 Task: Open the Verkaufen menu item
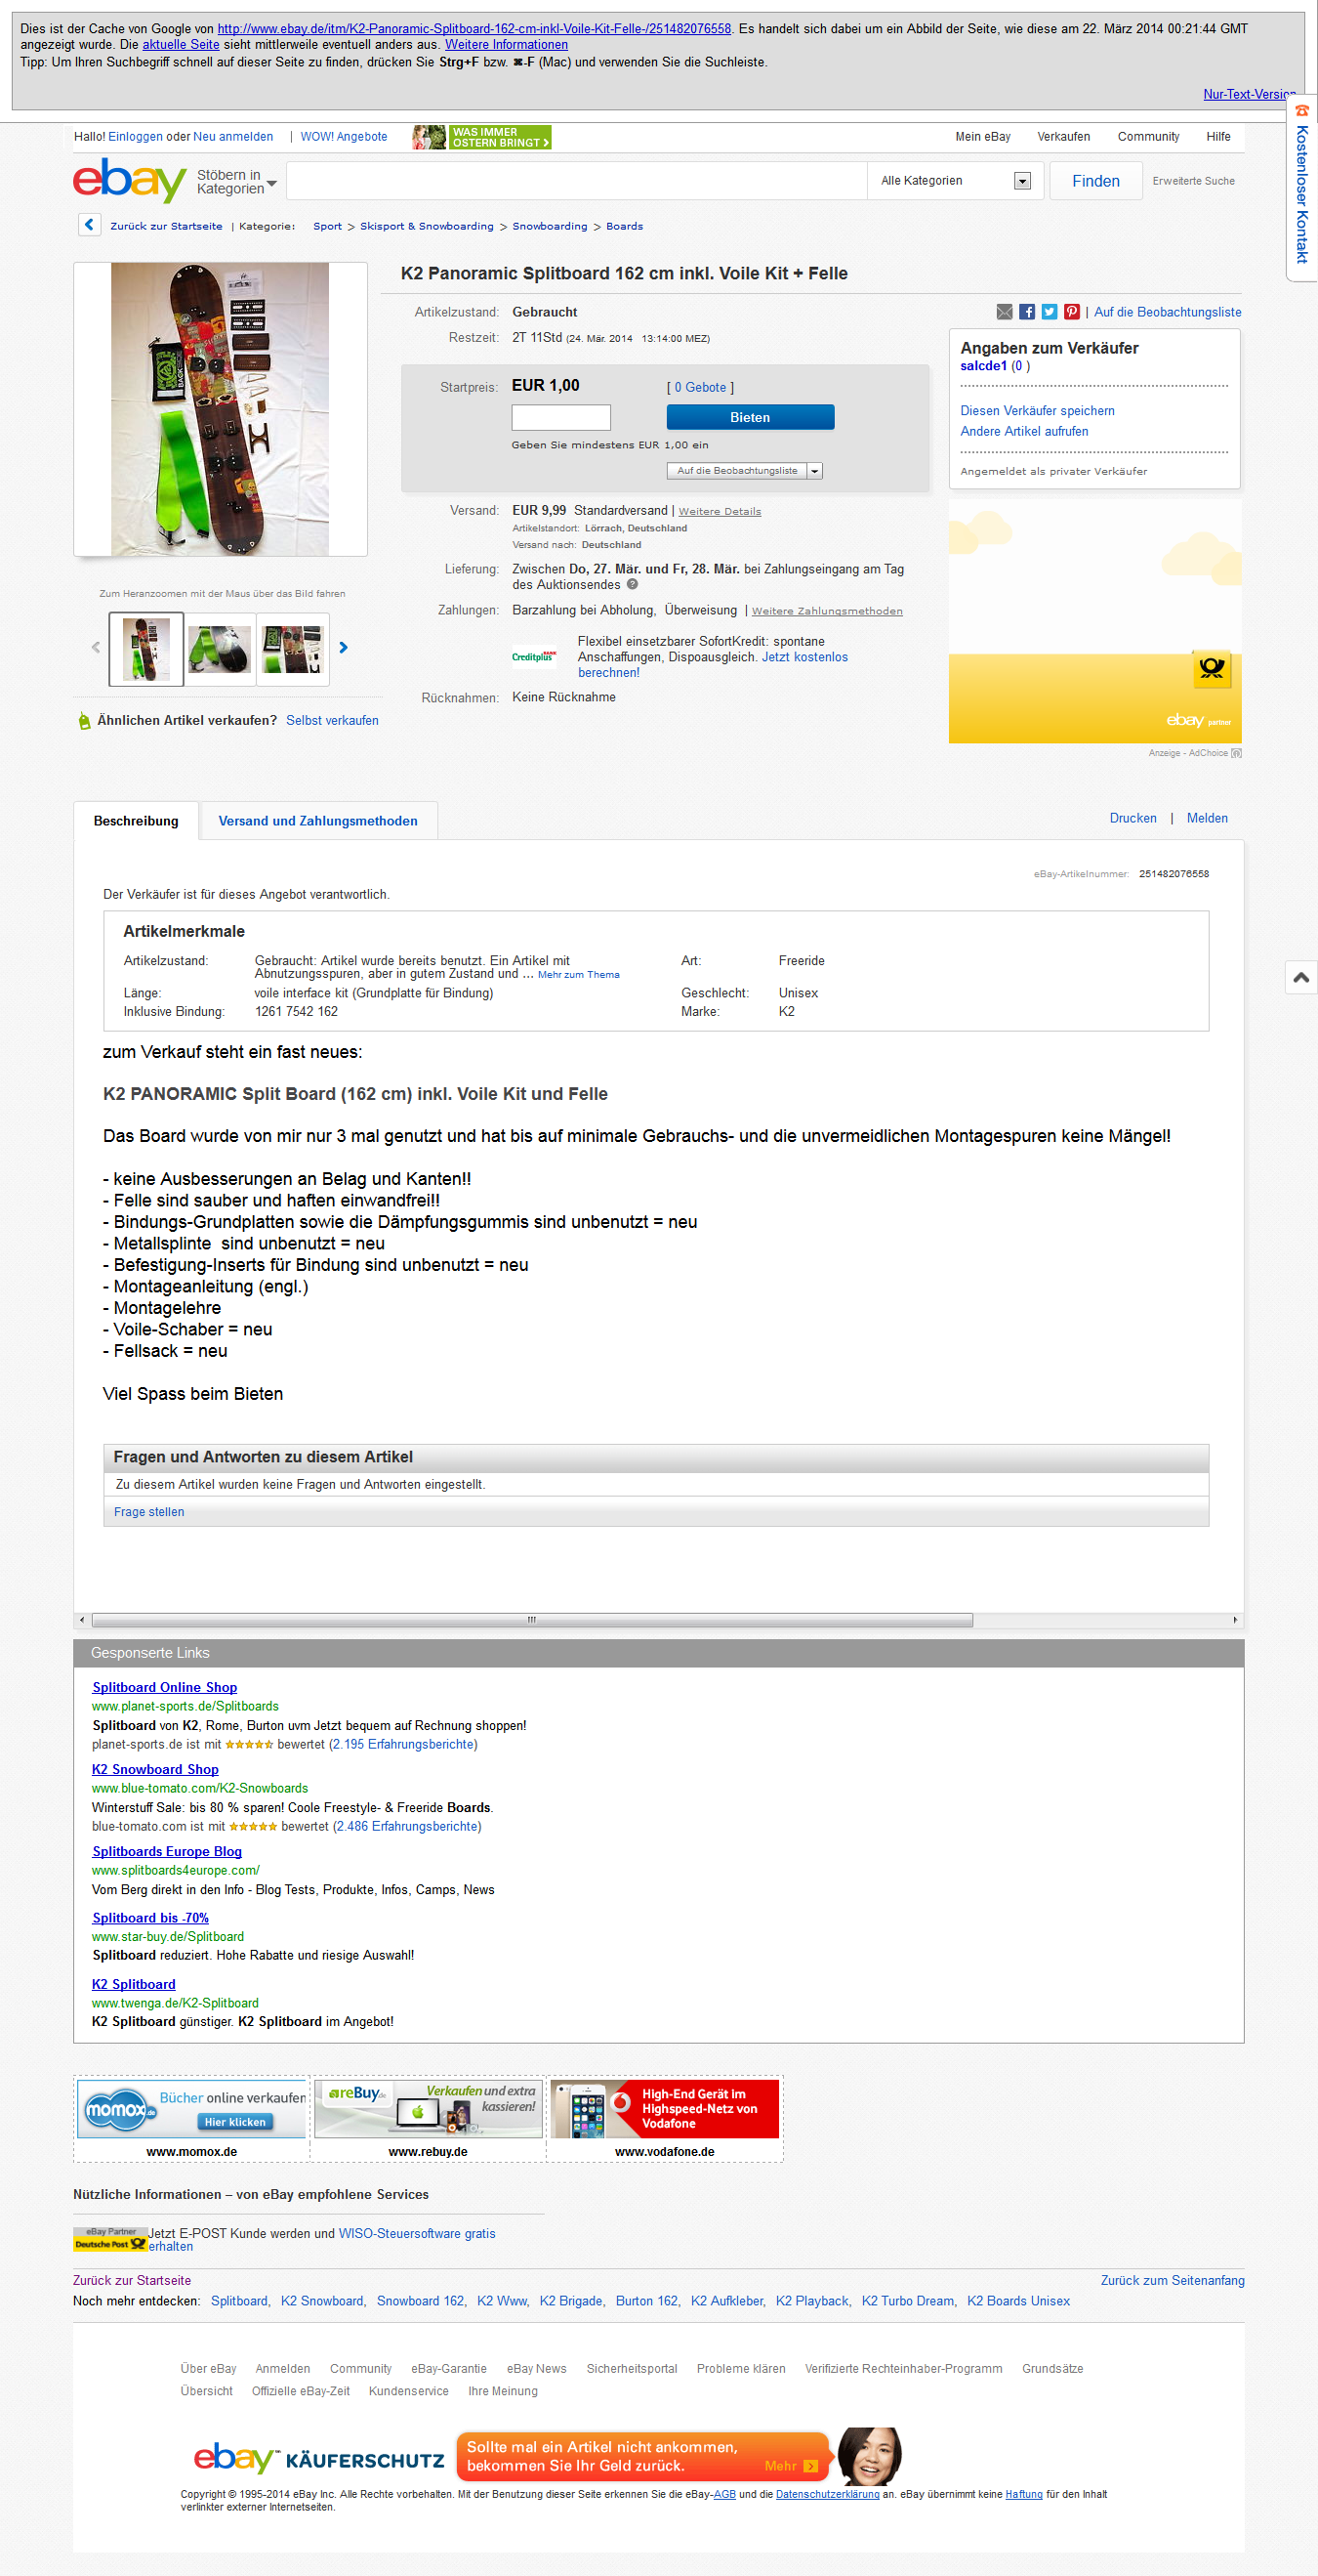click(1063, 137)
